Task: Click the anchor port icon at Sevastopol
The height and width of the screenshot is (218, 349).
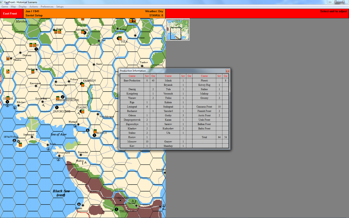Action: click(14, 140)
